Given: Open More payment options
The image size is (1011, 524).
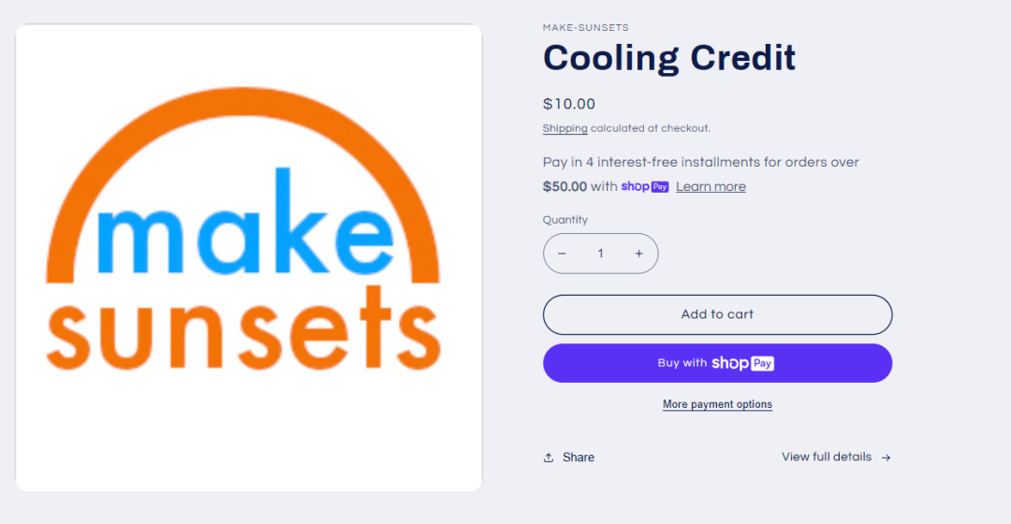Looking at the screenshot, I should point(717,404).
